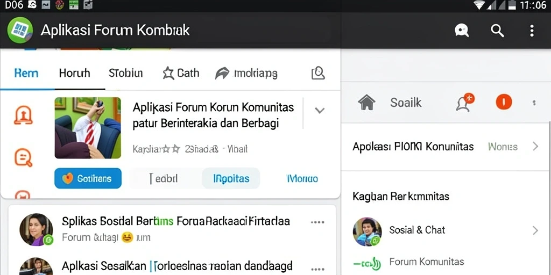
Task: Click the Aplikasi Forum Kombrak title
Action: [x=115, y=31]
